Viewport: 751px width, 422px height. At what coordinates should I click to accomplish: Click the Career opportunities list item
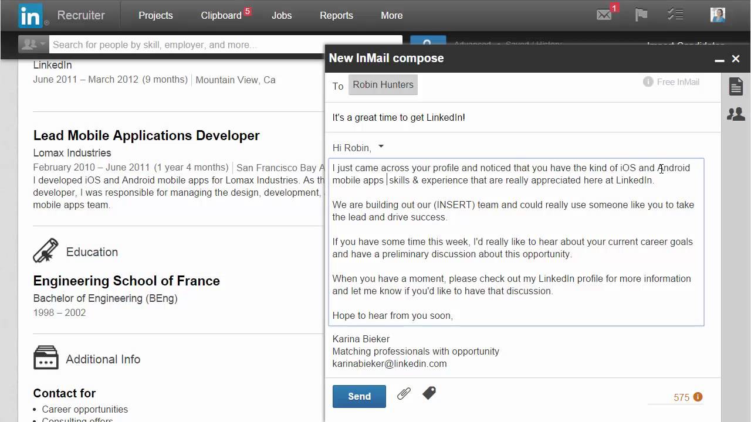coord(85,409)
